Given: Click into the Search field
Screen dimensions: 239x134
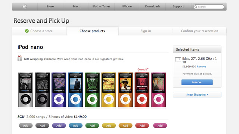Looking at the screenshot, I should 209,7.
